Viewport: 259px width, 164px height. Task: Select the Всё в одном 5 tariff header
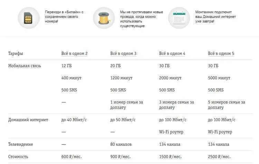(221, 54)
